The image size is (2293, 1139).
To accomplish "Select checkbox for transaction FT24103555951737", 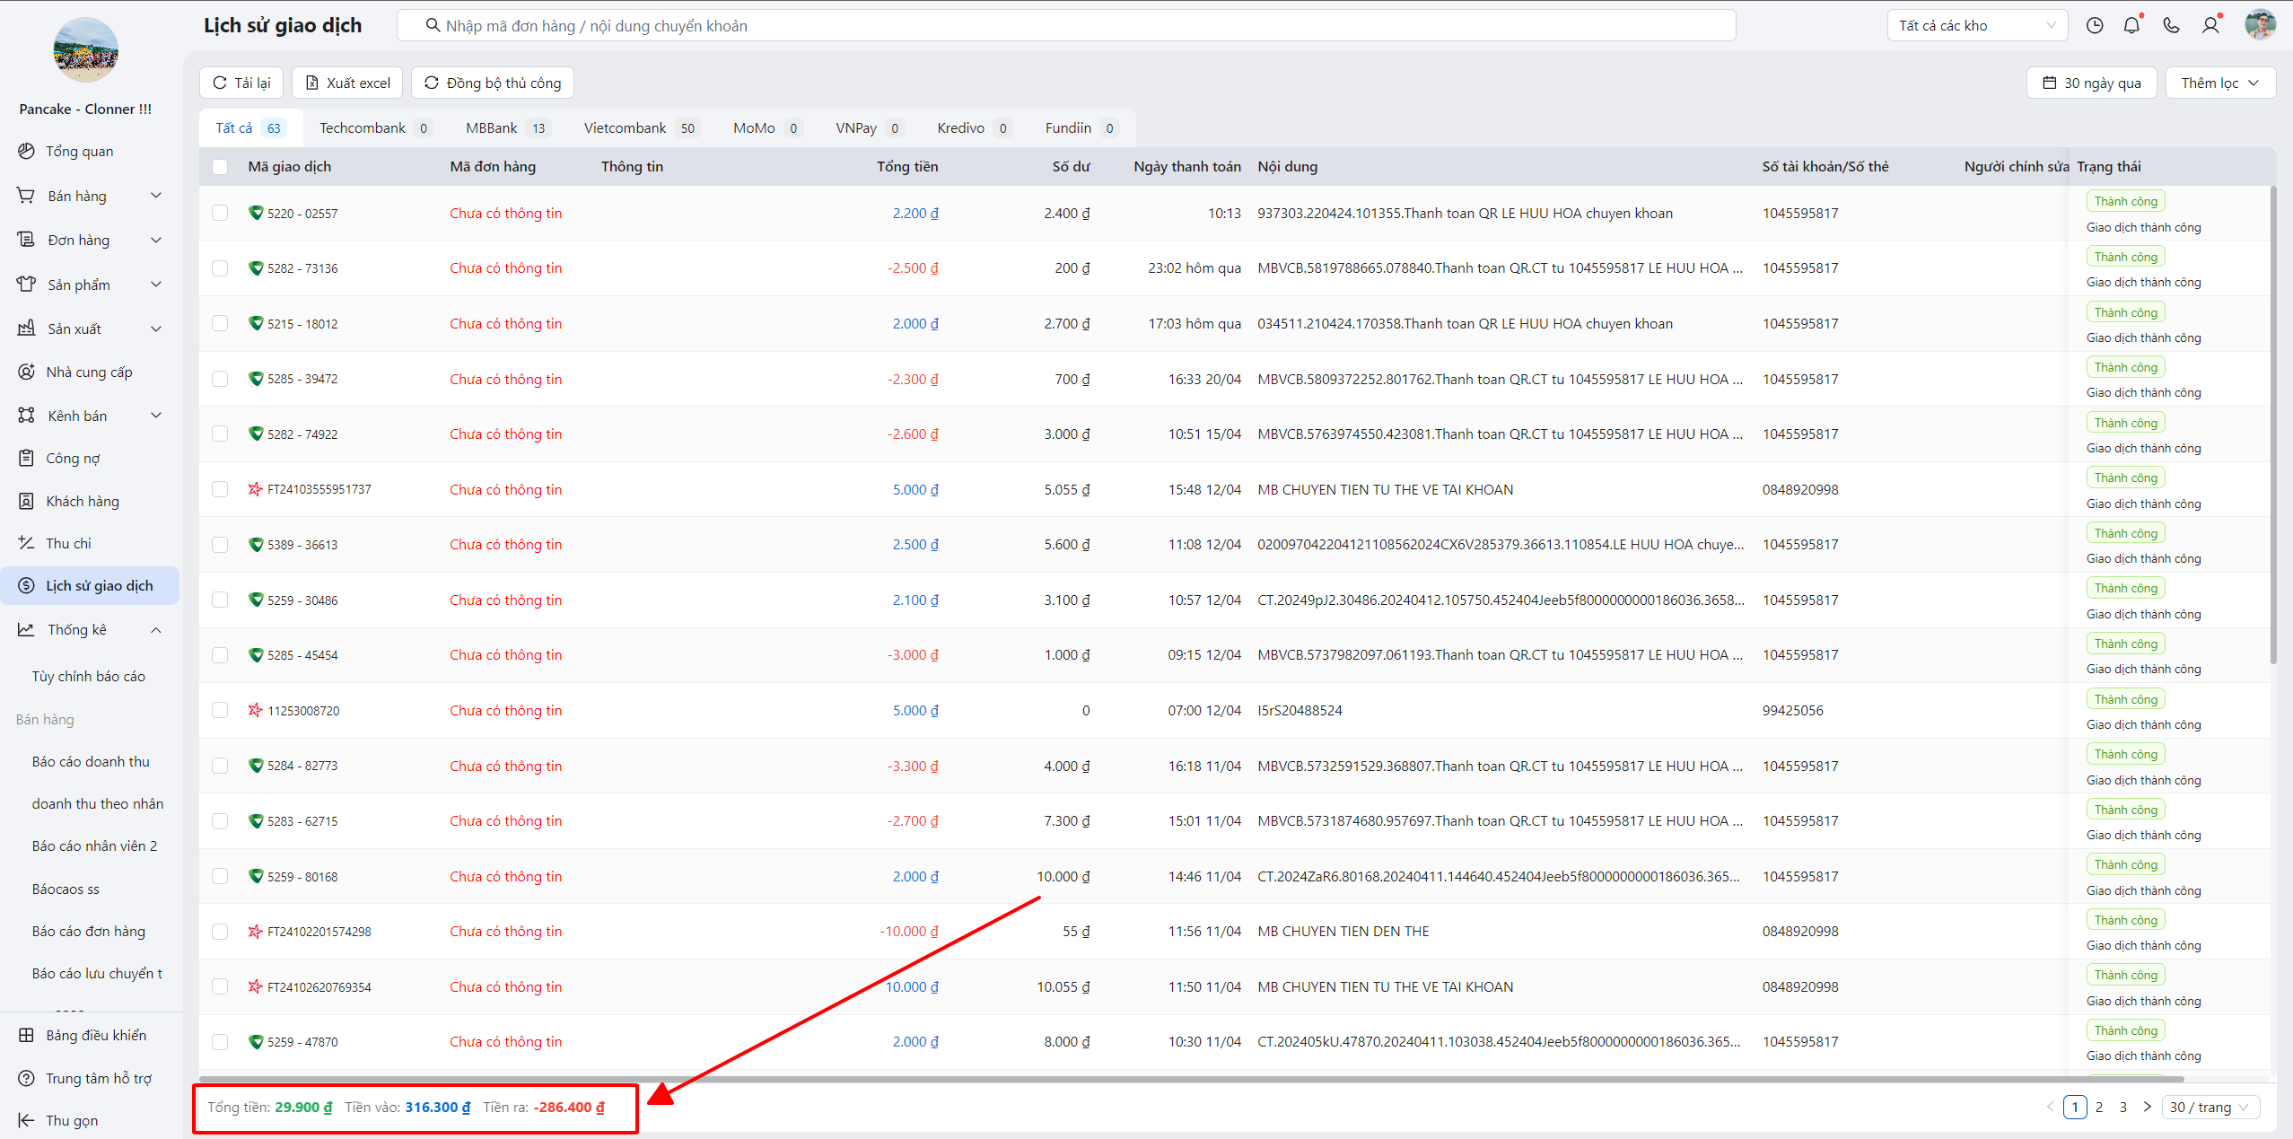I will coord(220,489).
